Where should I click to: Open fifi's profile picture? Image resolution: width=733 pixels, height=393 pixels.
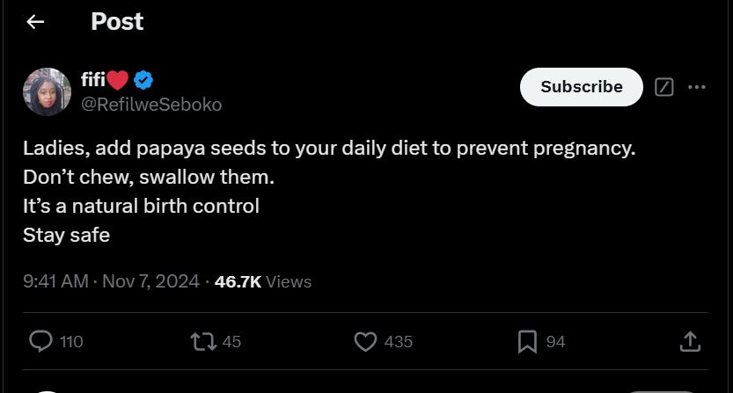point(47,91)
